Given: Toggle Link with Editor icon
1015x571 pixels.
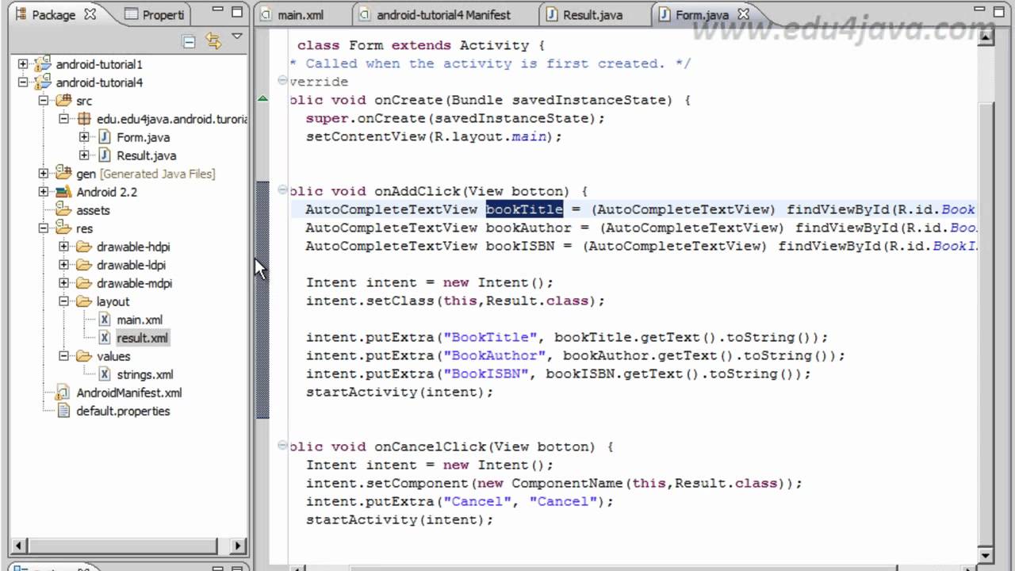Looking at the screenshot, I should [213, 40].
